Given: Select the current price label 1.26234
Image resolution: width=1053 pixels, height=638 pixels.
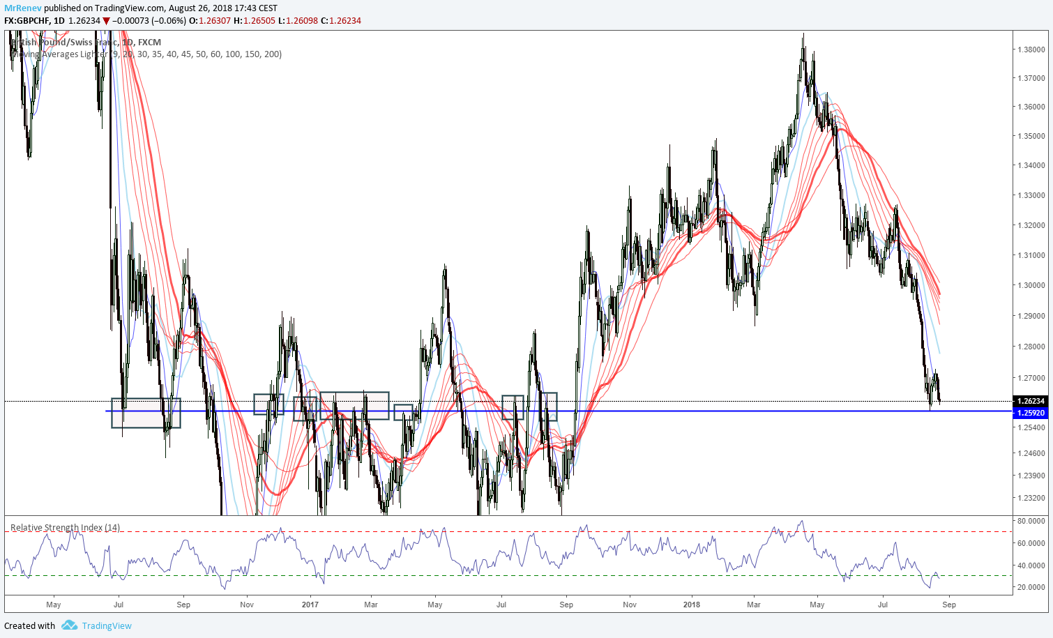Looking at the screenshot, I should [1031, 401].
